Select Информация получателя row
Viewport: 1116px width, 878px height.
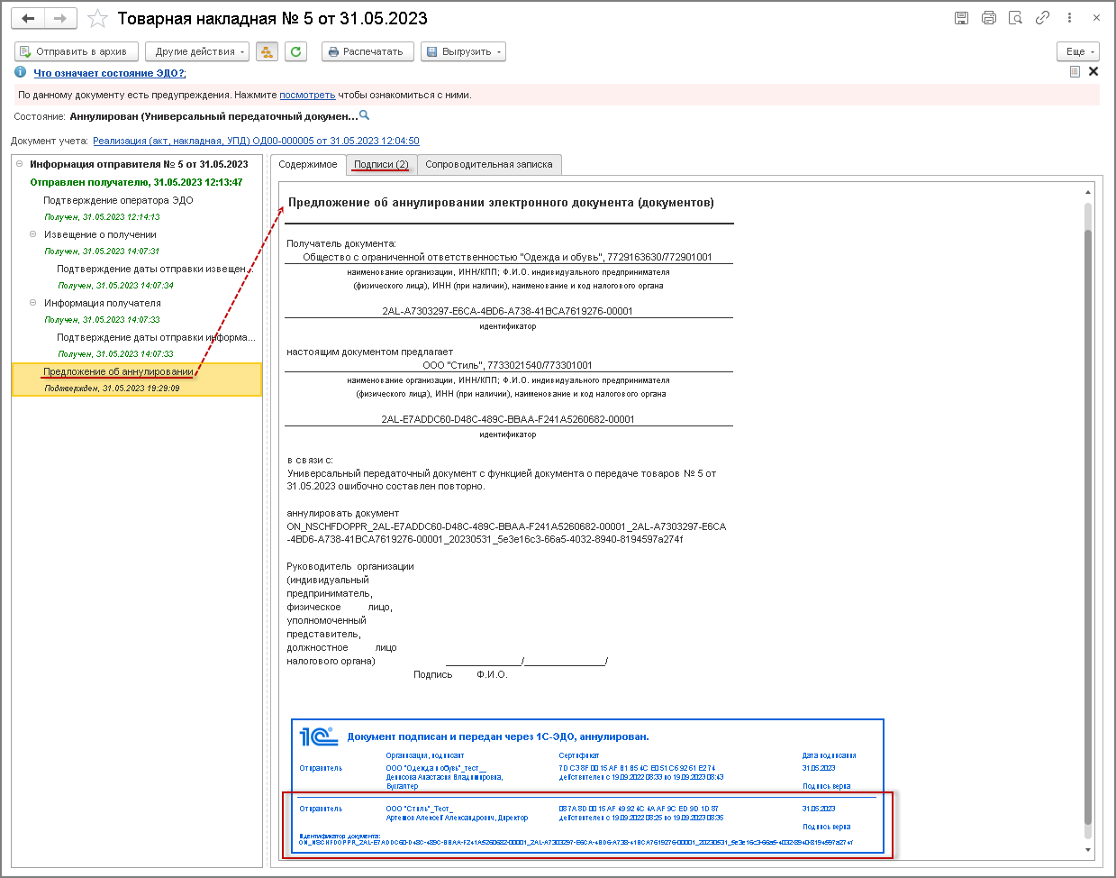click(x=103, y=303)
